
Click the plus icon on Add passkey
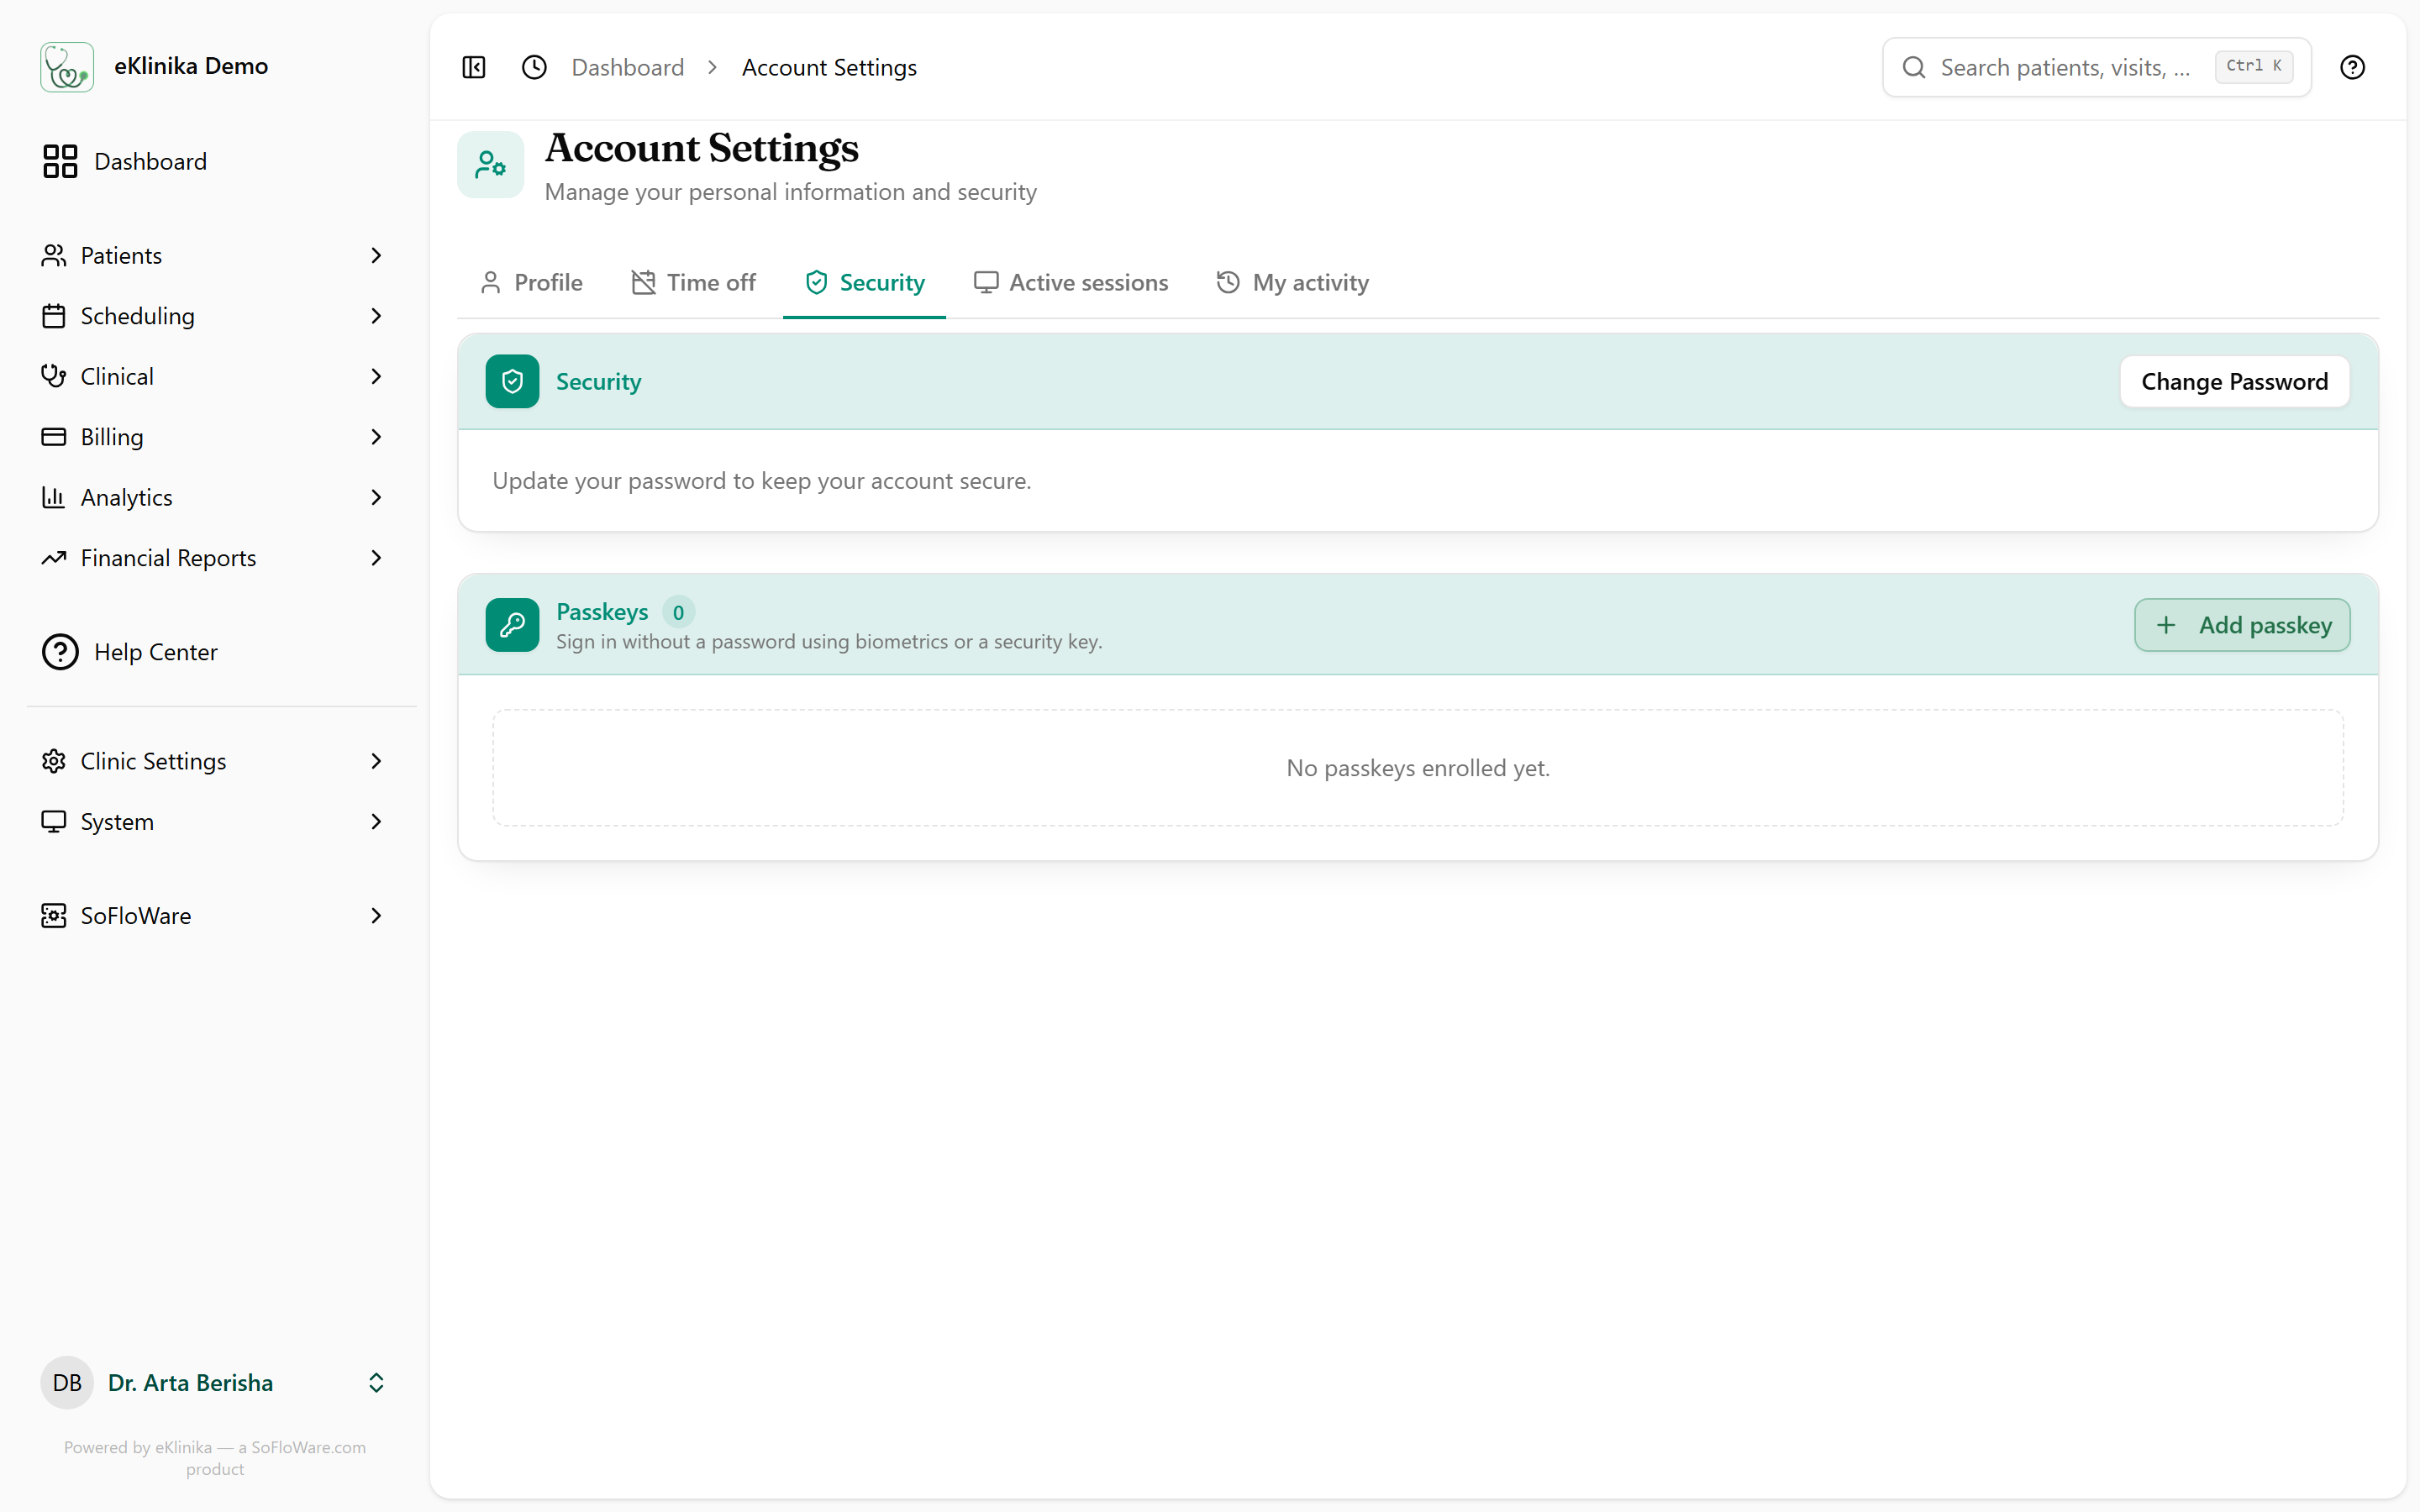click(2166, 625)
